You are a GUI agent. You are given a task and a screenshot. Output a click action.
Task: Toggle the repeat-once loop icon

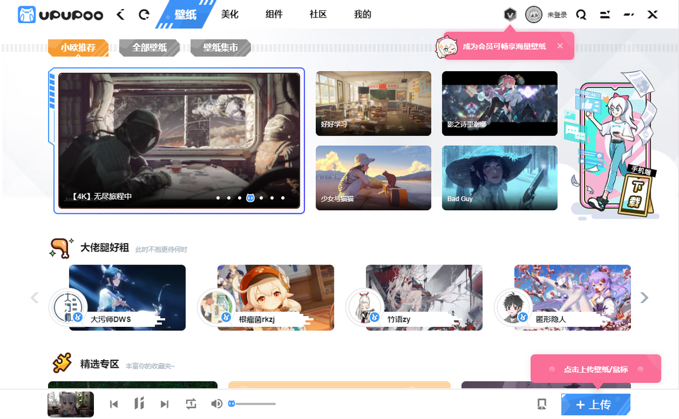click(x=191, y=404)
